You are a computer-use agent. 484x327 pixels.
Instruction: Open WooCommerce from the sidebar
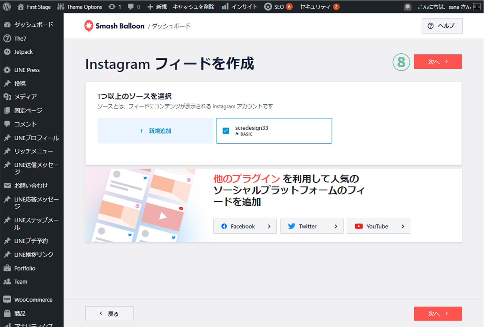point(33,300)
